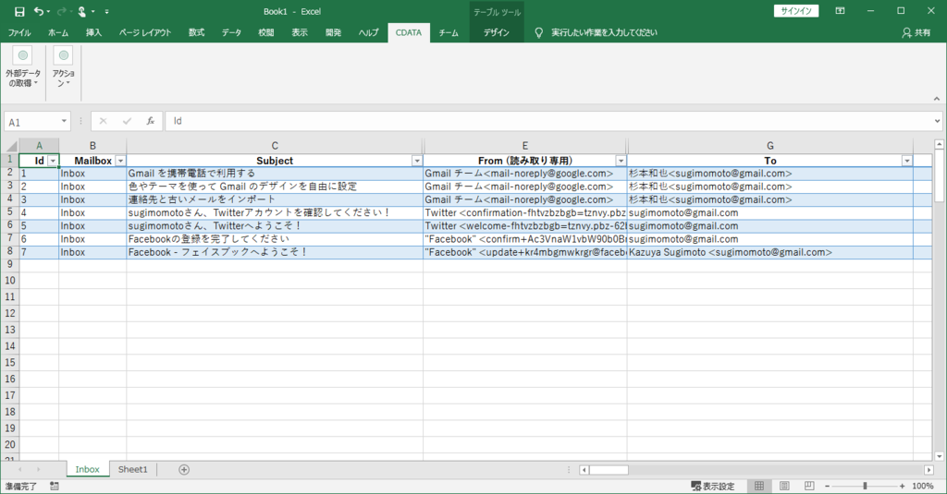Click next sheet navigation arrow
947x494 pixels.
[38, 469]
